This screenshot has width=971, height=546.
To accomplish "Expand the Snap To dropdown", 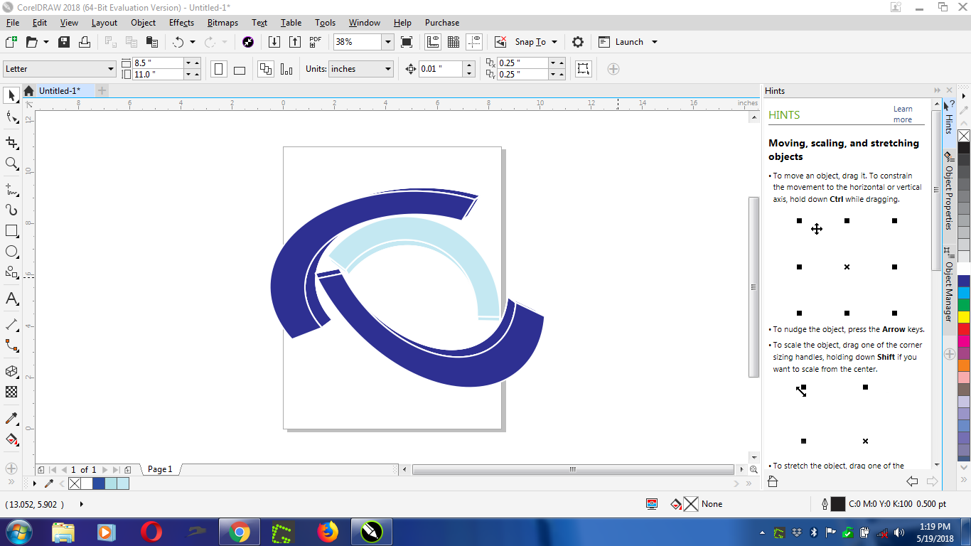I will point(554,42).
